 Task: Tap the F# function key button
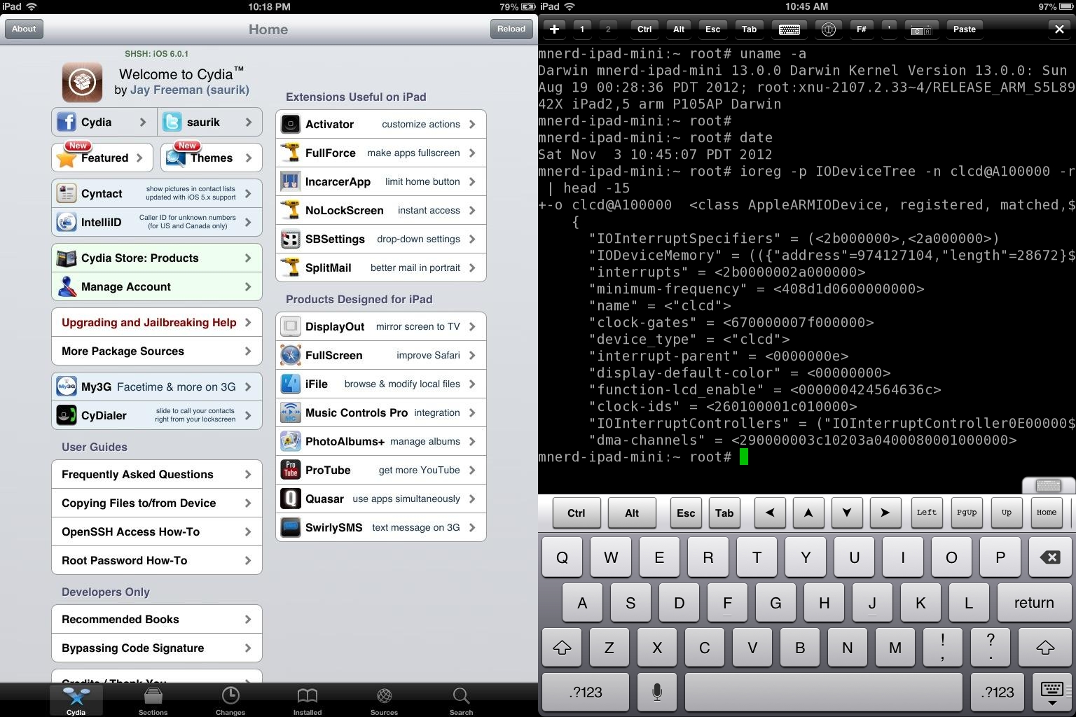pos(862,29)
